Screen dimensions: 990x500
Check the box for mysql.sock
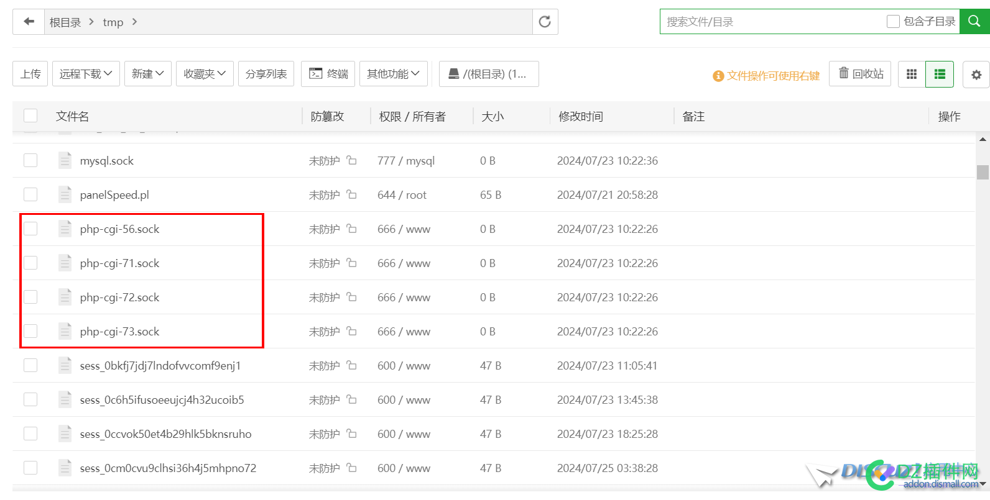(30, 160)
